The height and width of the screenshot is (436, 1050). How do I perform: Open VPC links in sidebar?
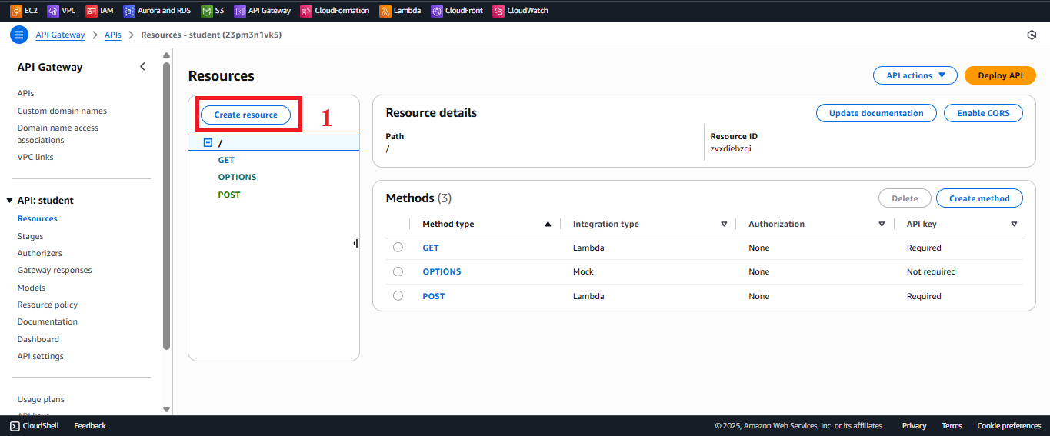[x=35, y=157]
